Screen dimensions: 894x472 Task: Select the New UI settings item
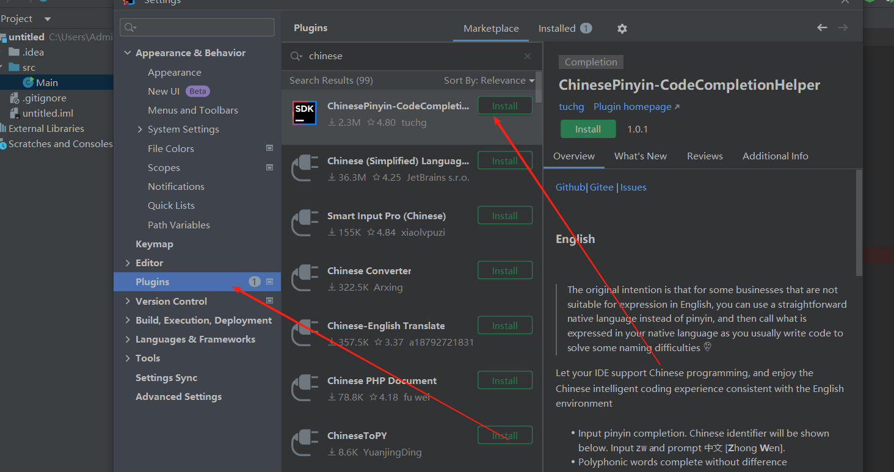164,91
